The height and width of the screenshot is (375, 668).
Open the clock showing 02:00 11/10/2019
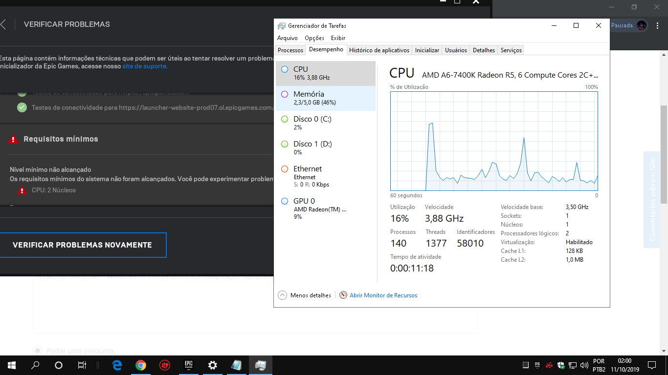tap(624, 365)
